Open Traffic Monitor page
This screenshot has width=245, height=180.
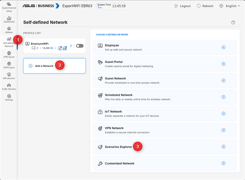click(9, 87)
